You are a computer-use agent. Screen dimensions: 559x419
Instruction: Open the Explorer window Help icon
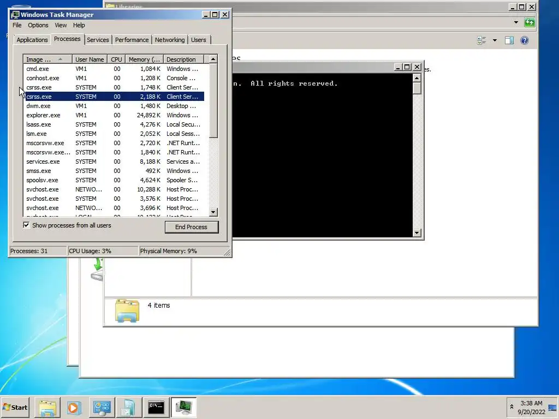(x=525, y=40)
